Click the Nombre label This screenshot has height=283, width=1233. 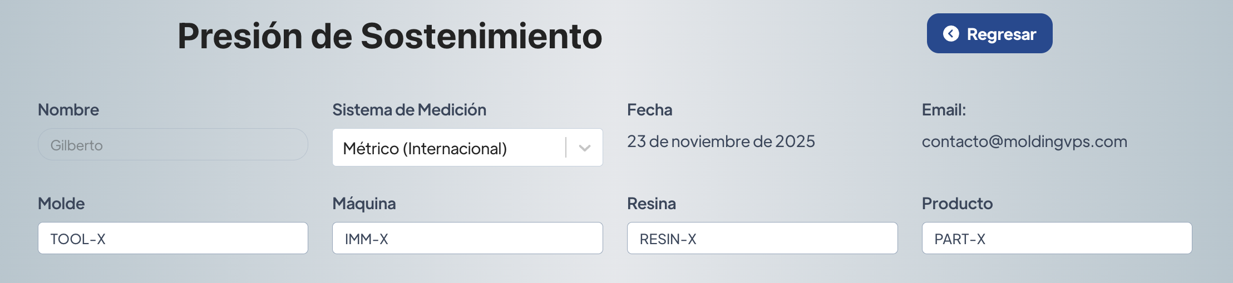point(68,110)
